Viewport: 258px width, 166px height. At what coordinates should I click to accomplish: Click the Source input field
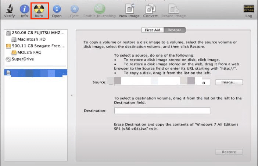tap(162, 83)
